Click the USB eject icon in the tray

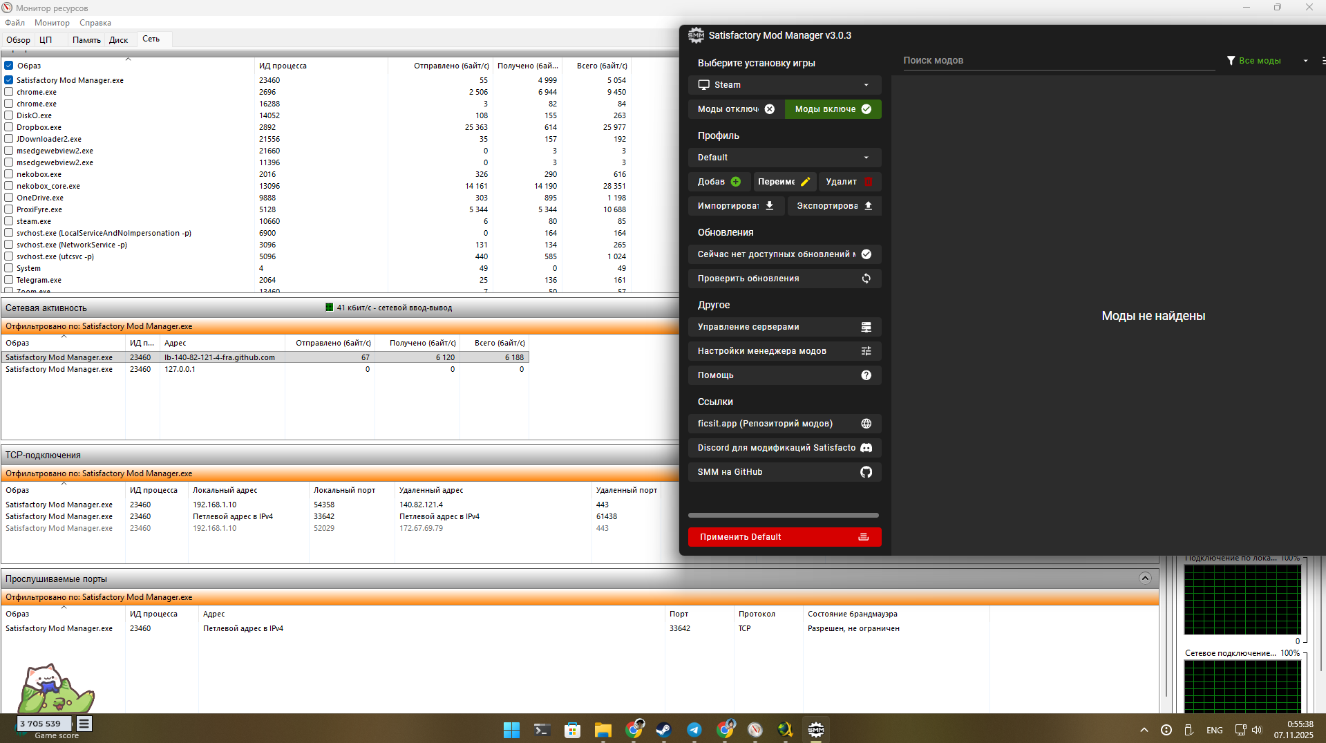click(x=1188, y=730)
